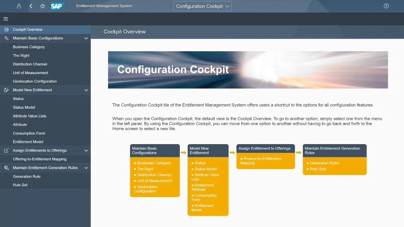Collapse the Model New Entitlement section
The width and height of the screenshot is (404, 227).
[x=86, y=90]
